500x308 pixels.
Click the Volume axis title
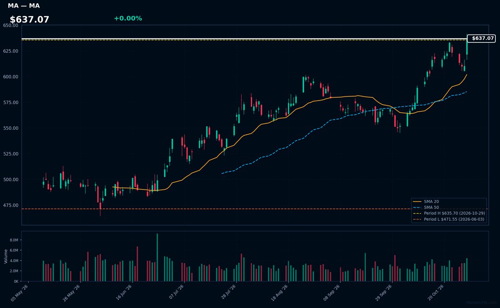click(5, 256)
